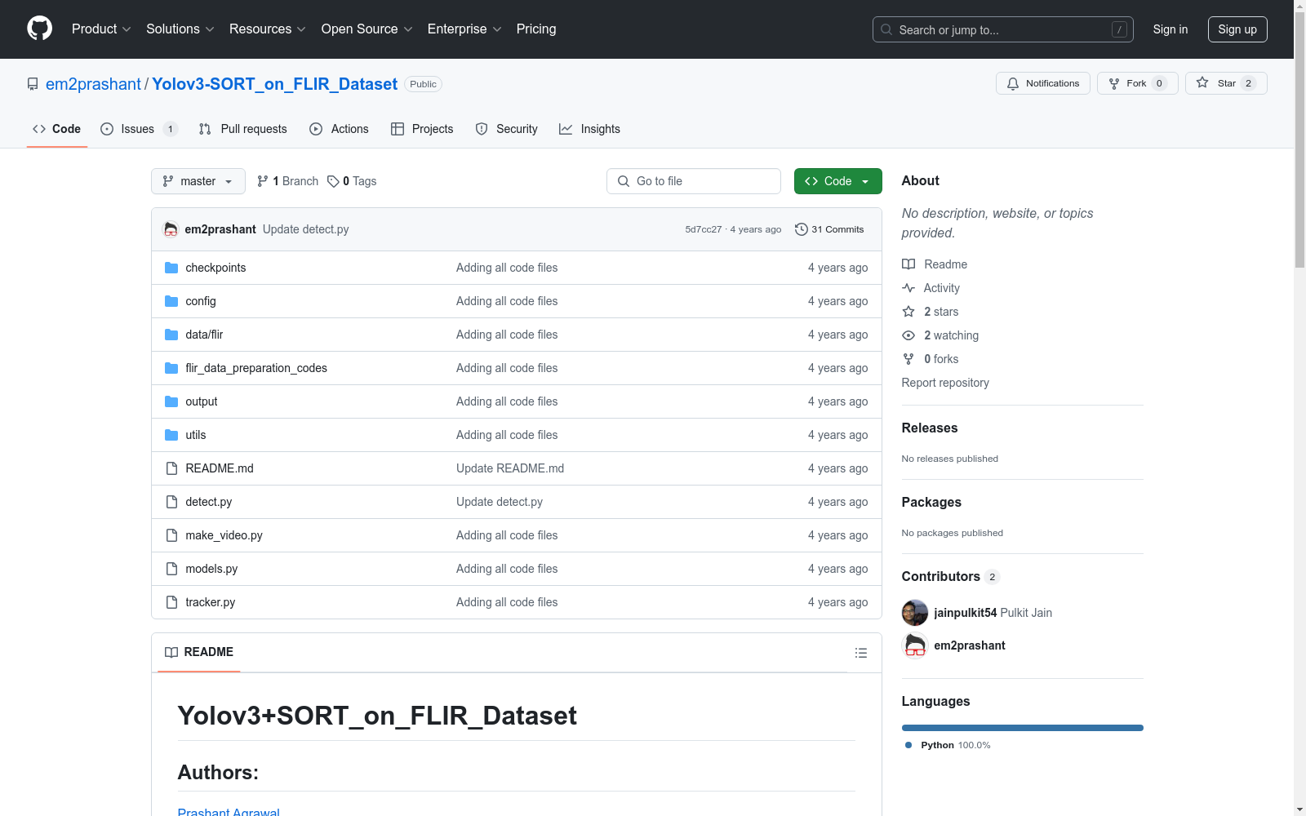
Task: Open Update README.md commit message
Action: click(x=510, y=468)
